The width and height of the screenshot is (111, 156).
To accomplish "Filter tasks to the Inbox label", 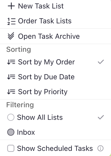I will coord(26,132).
